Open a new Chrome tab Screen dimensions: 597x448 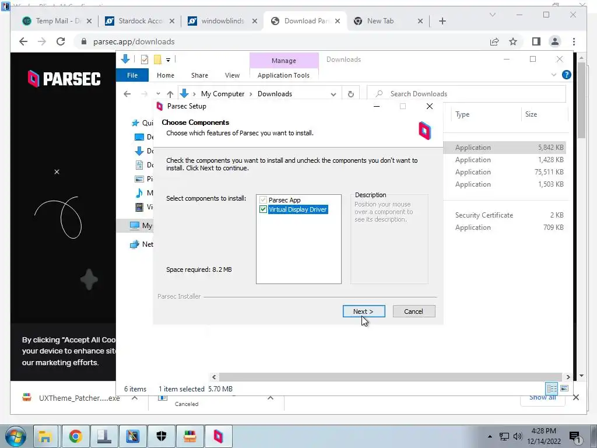[x=442, y=21]
